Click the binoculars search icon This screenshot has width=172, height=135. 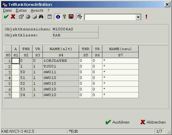tap(41, 17)
